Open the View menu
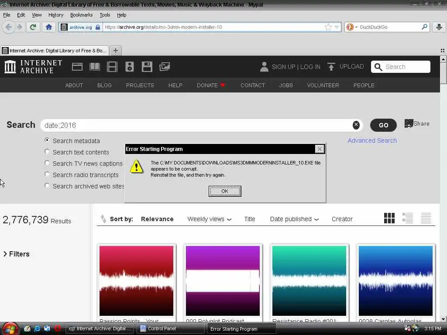Image resolution: width=447 pixels, height=335 pixels. point(37,15)
